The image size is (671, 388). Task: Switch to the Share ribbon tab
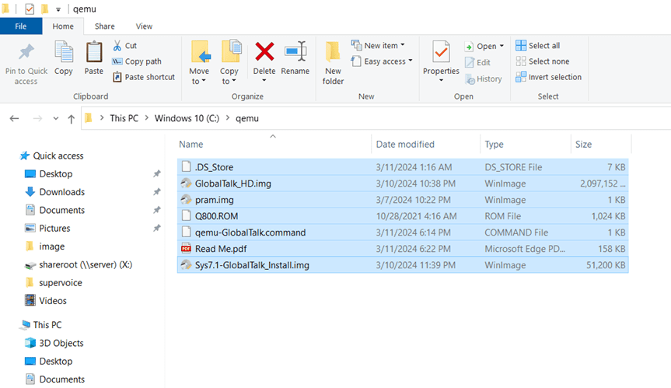[x=104, y=26]
